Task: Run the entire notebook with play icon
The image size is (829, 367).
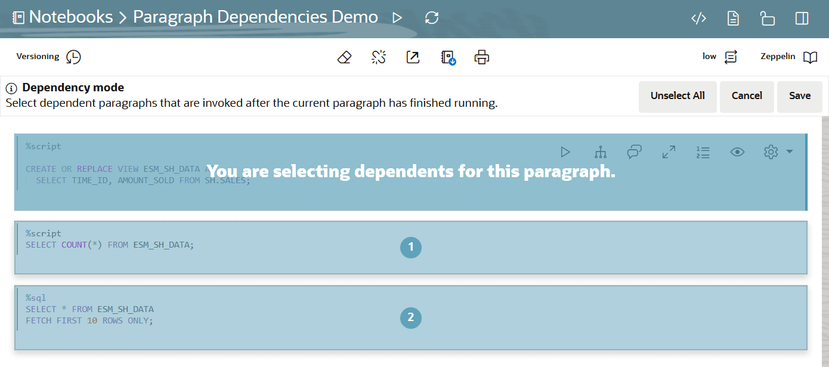Action: [x=397, y=18]
